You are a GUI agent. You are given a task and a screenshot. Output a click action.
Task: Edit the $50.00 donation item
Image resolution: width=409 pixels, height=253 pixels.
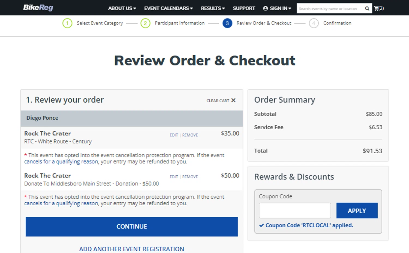coord(174,177)
